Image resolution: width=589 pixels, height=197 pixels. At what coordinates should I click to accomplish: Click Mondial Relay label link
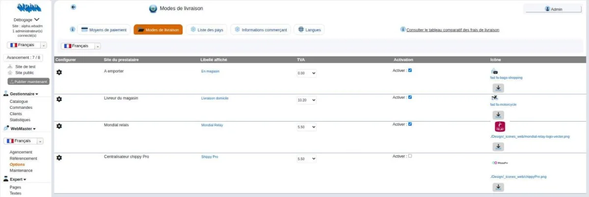coord(212,125)
